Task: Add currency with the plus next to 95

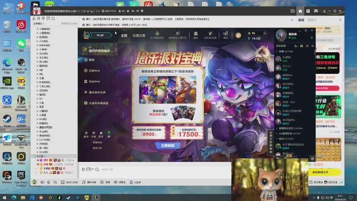Action: point(265,33)
